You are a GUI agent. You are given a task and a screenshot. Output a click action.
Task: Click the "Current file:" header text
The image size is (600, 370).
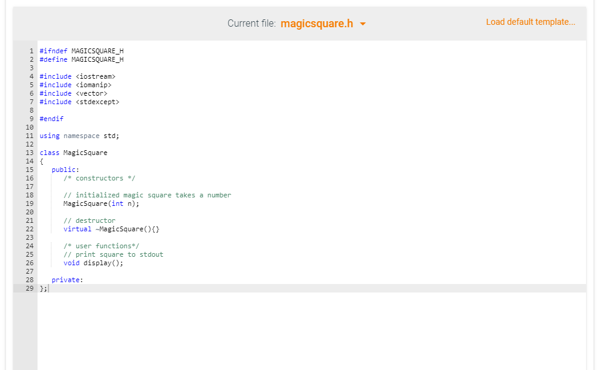[x=252, y=22]
